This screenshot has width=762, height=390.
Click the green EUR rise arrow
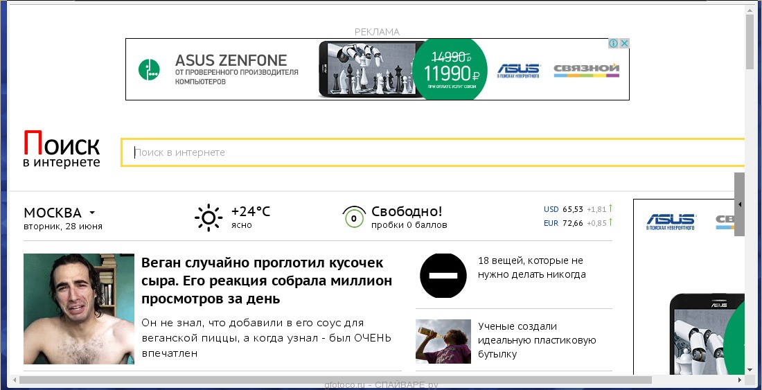(610, 222)
